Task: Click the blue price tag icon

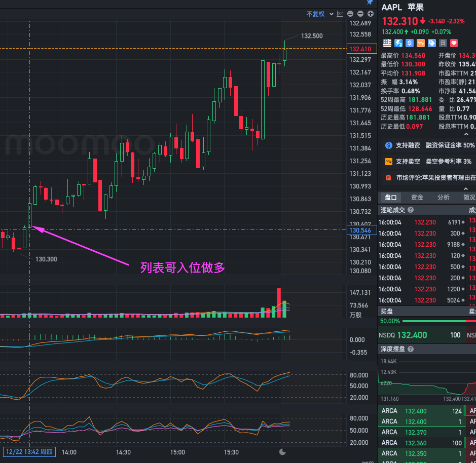Action: pos(432,43)
